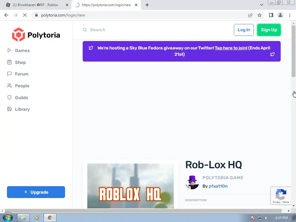Open the Chrome profile avatar
The height and width of the screenshot is (222, 296).
(x=280, y=15)
